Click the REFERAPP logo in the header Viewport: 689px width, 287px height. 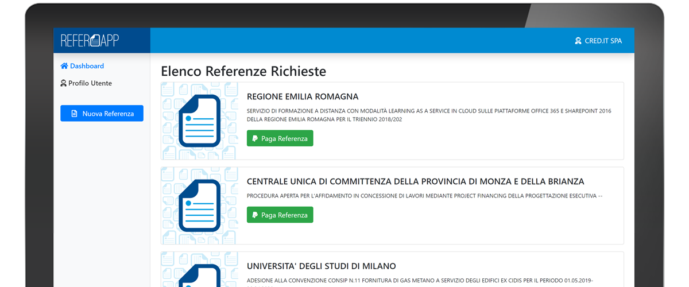(90, 40)
